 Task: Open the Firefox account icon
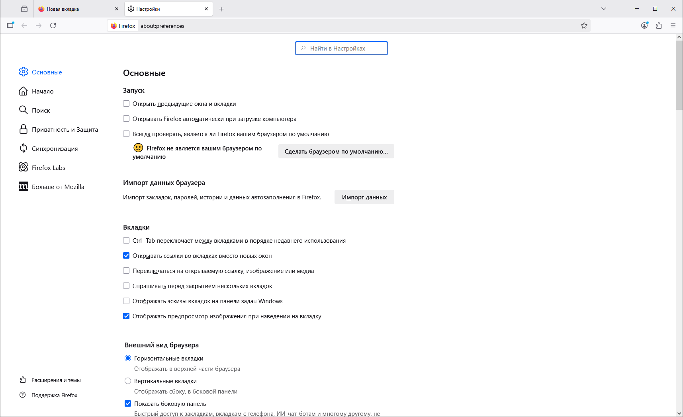(644, 25)
